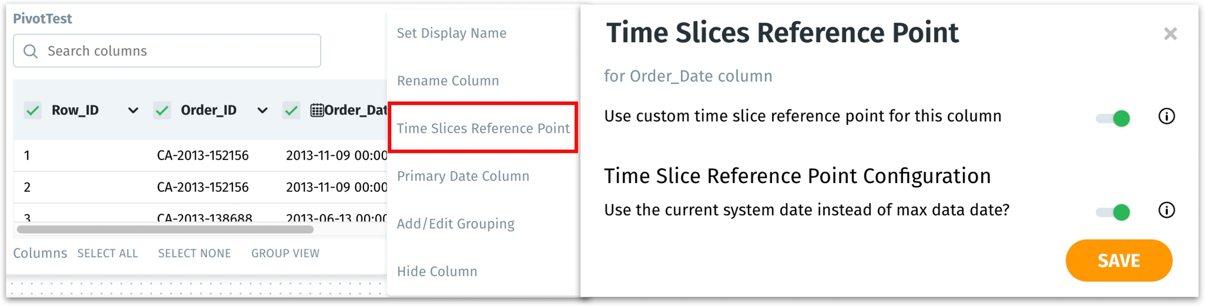Open Time Slices Reference Point menu item

[483, 128]
